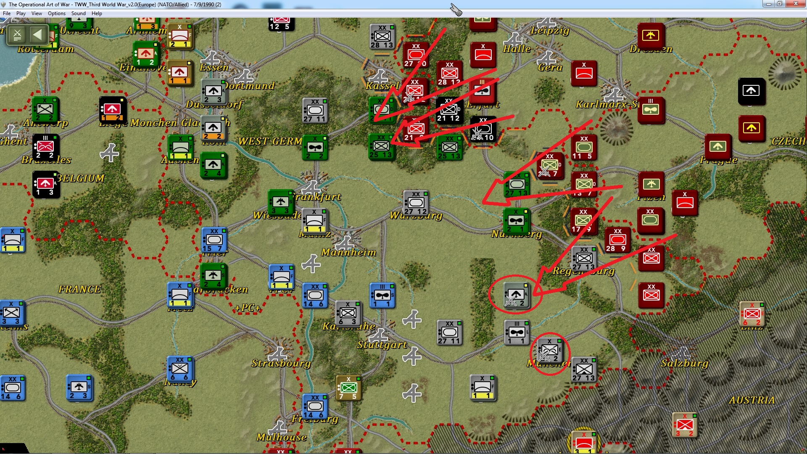Select the red helicopter regiment near Karlmarx-Stadt

pos(651,110)
